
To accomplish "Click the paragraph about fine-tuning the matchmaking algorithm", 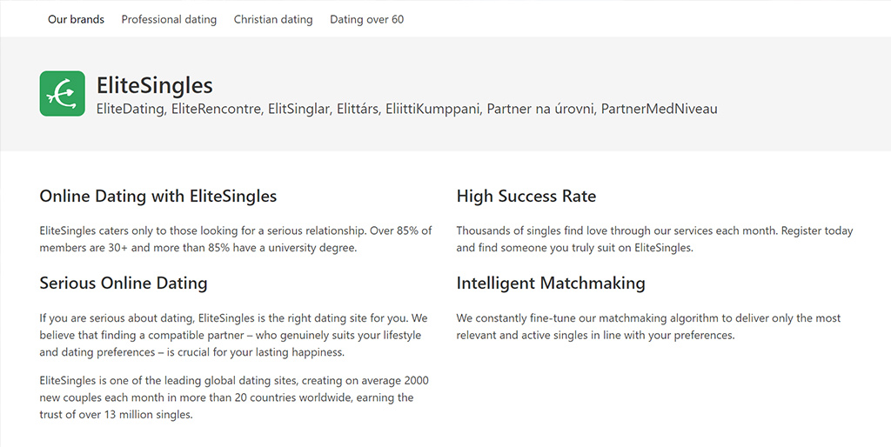I will click(648, 327).
